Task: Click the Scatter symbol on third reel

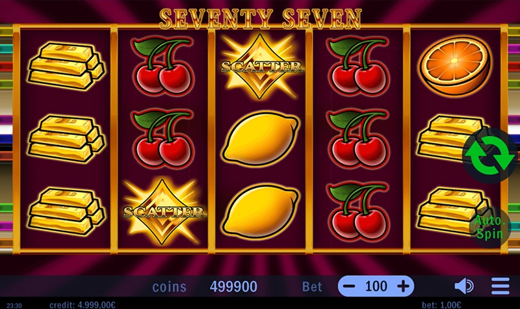Action: coord(261,66)
